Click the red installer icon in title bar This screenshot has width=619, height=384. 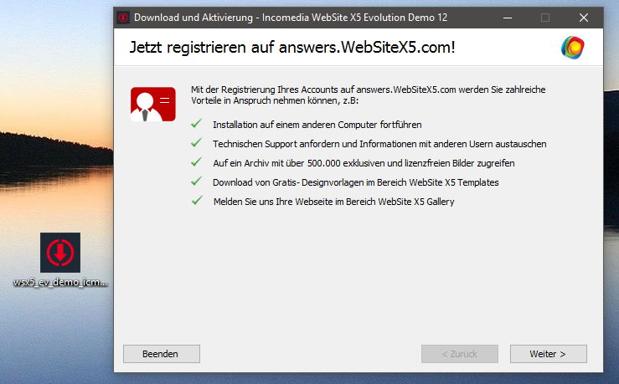click(123, 18)
